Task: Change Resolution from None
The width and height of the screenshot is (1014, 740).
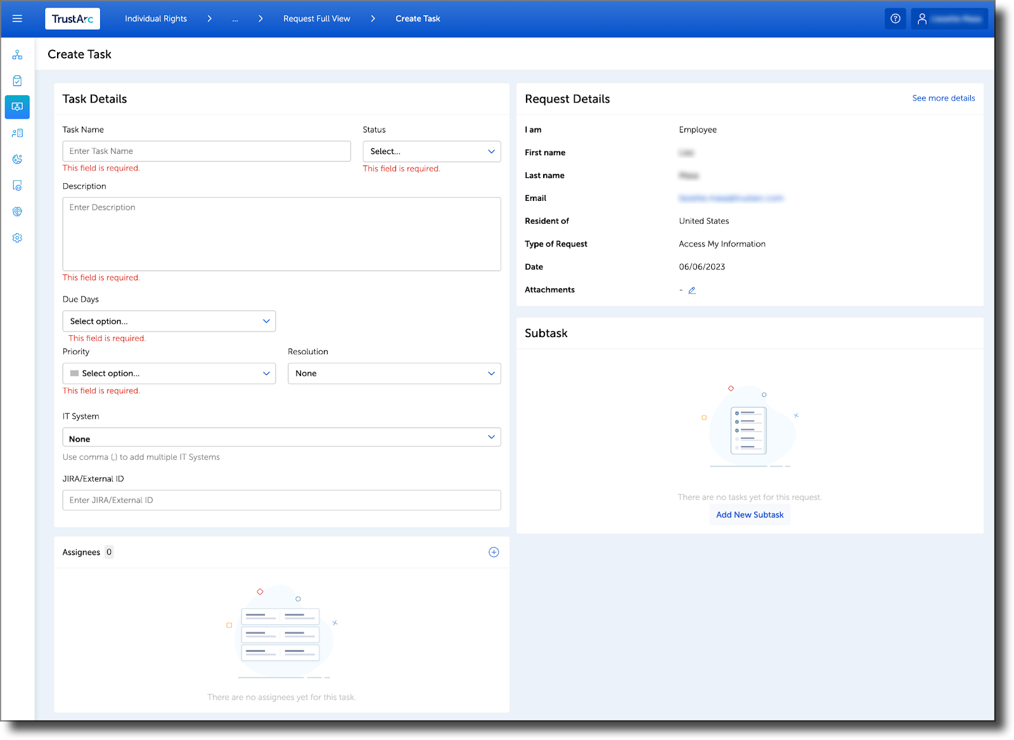Action: (x=394, y=373)
